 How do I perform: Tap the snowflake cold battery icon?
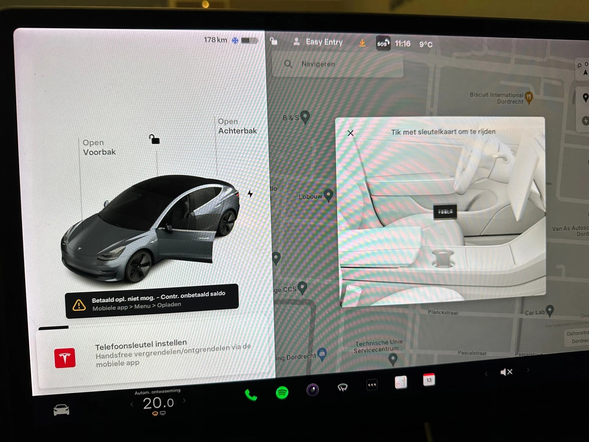click(235, 41)
